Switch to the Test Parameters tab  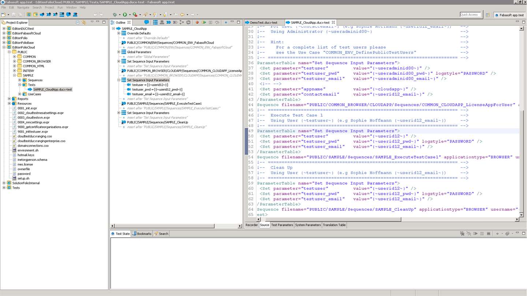(x=282, y=225)
